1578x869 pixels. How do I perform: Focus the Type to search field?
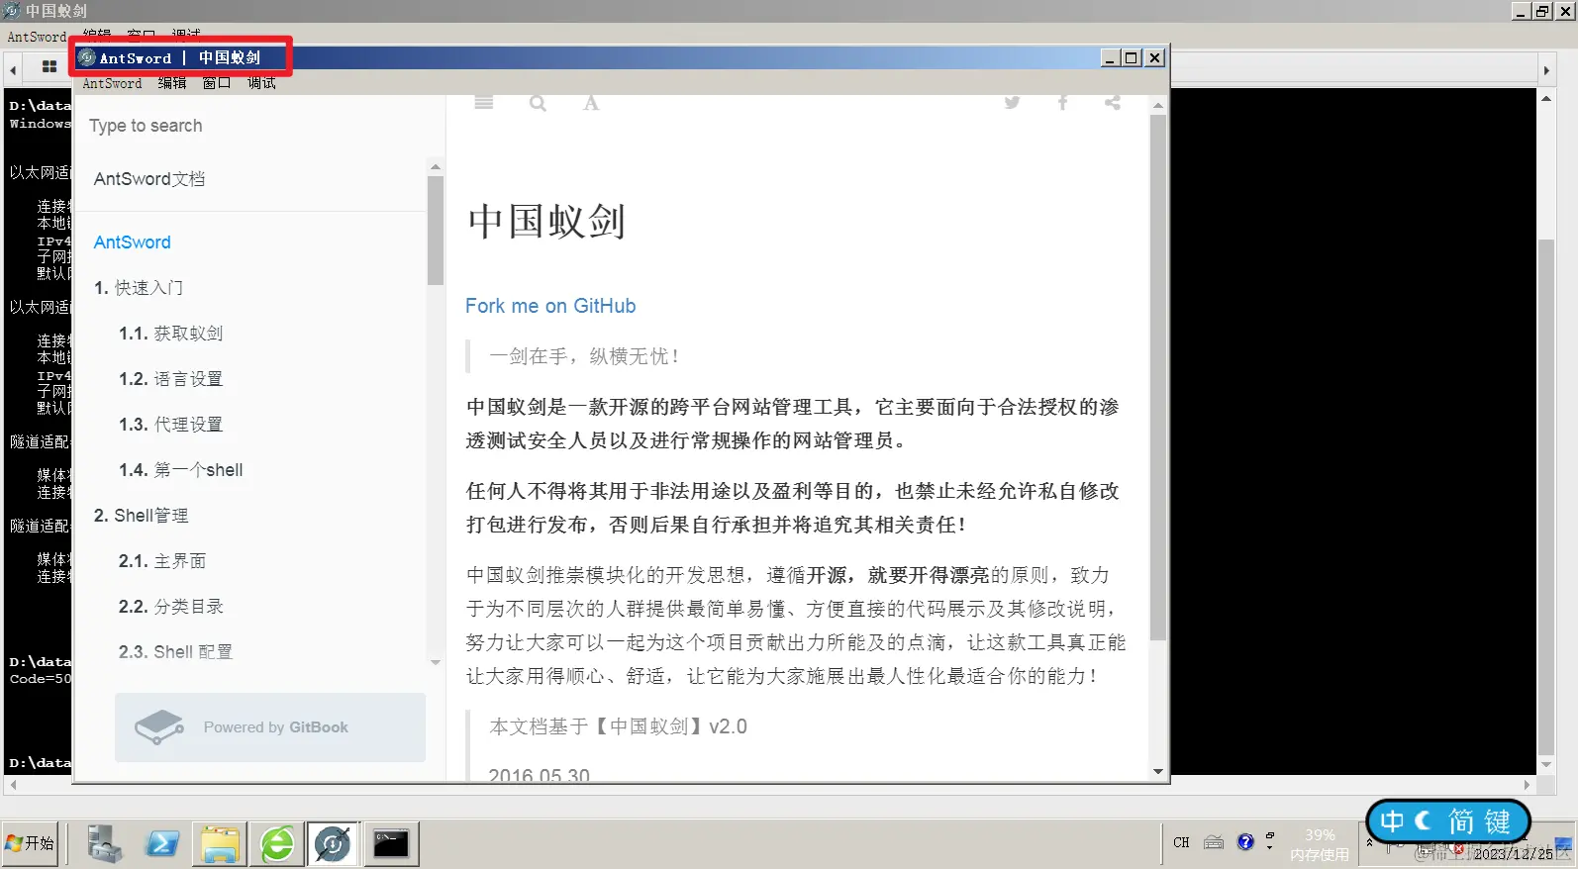coord(252,126)
